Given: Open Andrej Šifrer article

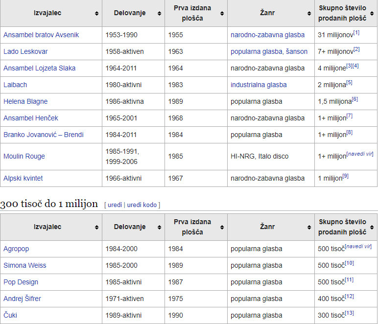Looking at the screenshot, I should point(22,299).
